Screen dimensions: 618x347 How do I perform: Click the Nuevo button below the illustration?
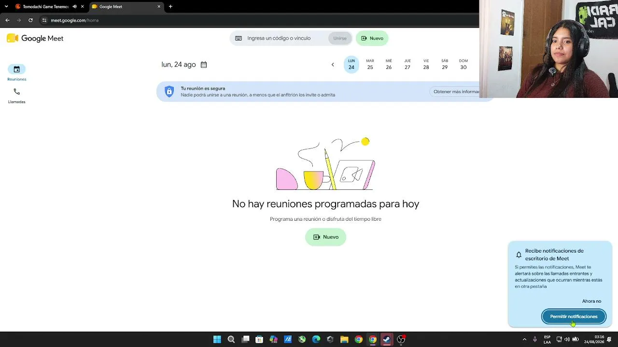coord(325,237)
